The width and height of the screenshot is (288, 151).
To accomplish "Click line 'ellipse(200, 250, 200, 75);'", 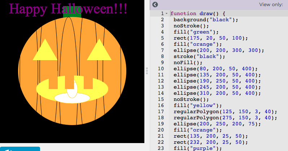I will [x=217, y=124].
